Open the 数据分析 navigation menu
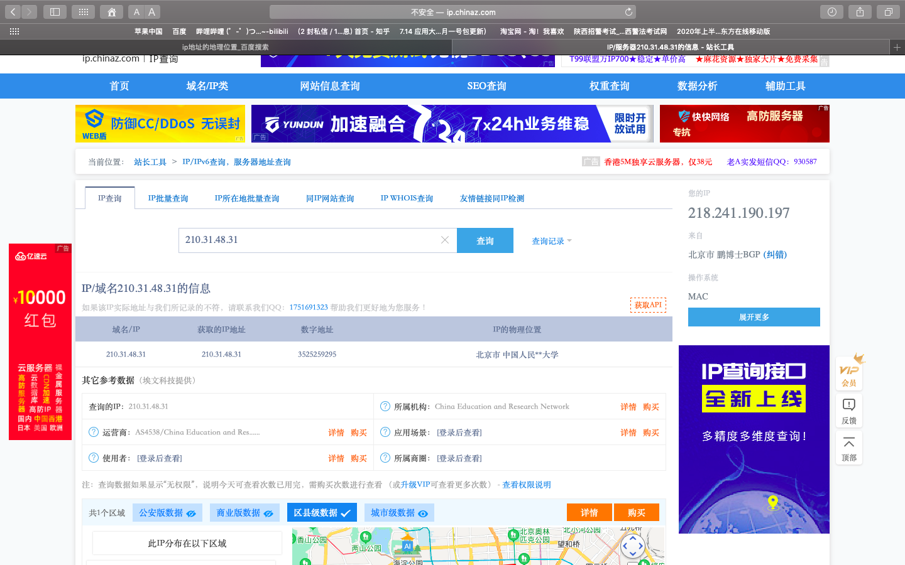 pos(698,86)
